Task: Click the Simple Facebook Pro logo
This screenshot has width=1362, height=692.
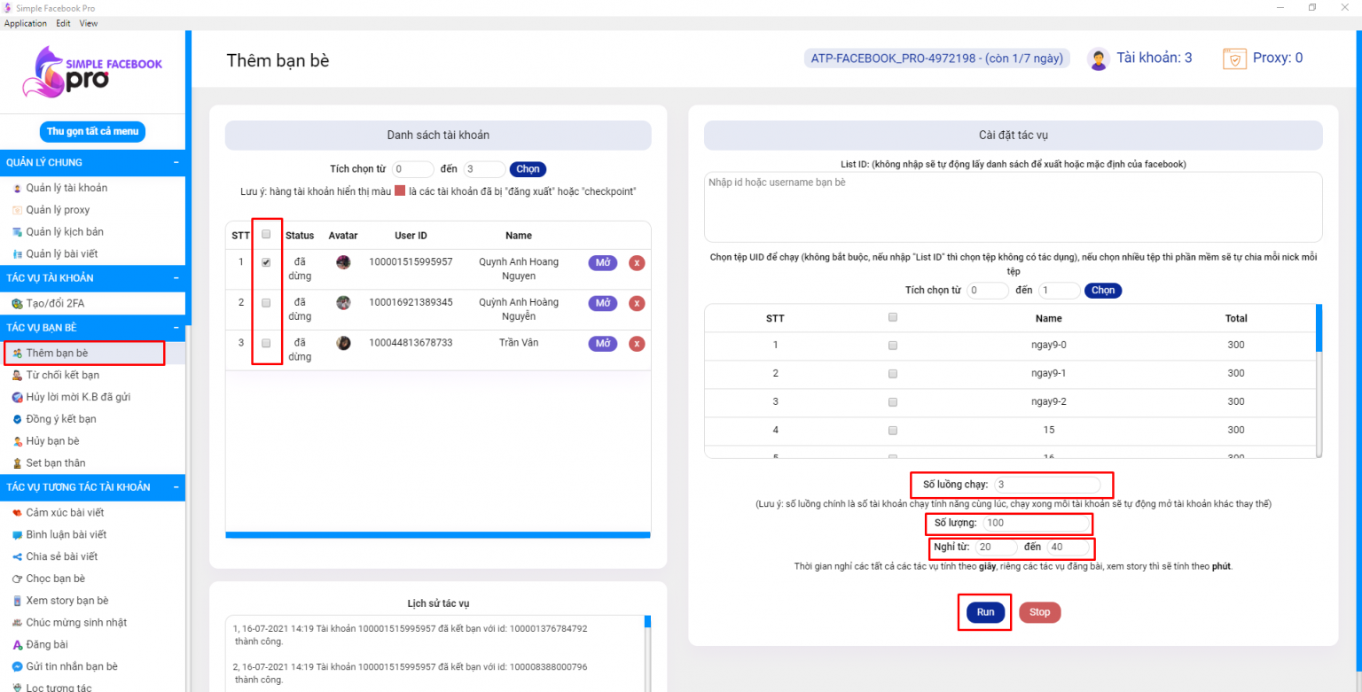Action: [89, 74]
